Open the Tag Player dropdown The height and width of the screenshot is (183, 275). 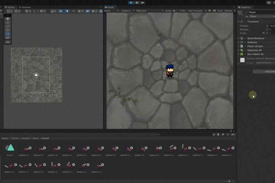pyautogui.click(x=262, y=16)
